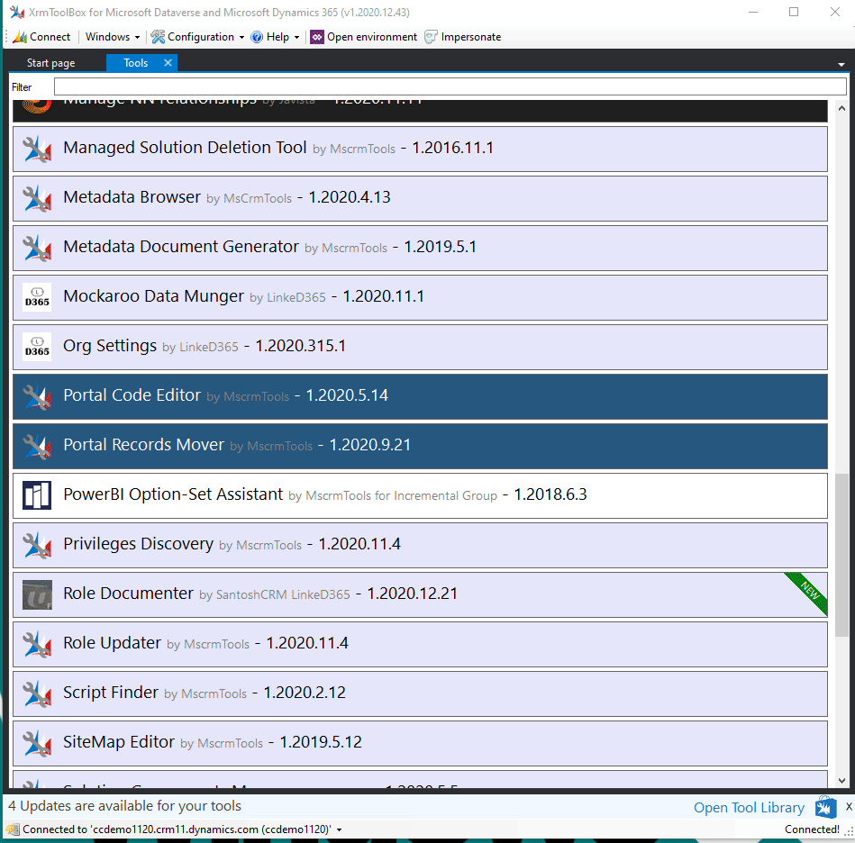Screen dimensions: 855x843
Task: Select Metadata Browser 1.2020.4.13 entry
Action: (x=420, y=198)
